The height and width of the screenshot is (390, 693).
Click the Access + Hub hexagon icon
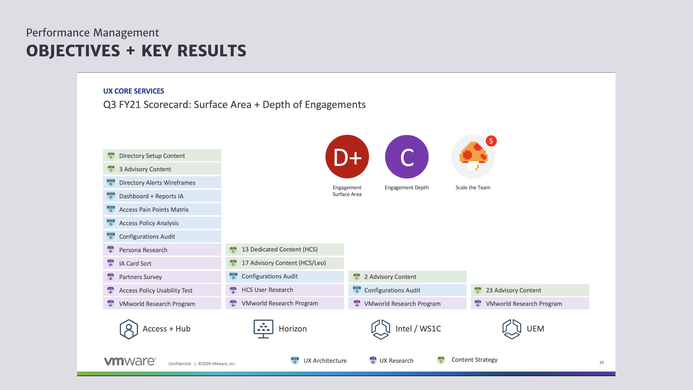(129, 329)
